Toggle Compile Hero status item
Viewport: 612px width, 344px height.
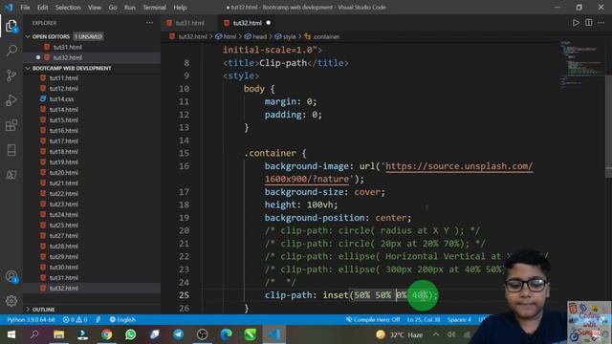click(x=373, y=319)
